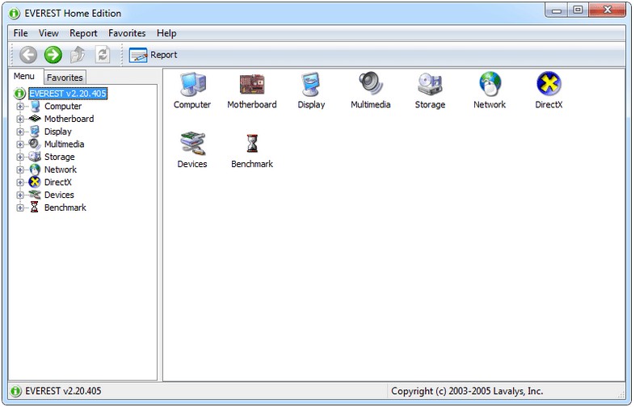Open the View menu
Viewport: 635px width, 407px height.
coord(48,33)
